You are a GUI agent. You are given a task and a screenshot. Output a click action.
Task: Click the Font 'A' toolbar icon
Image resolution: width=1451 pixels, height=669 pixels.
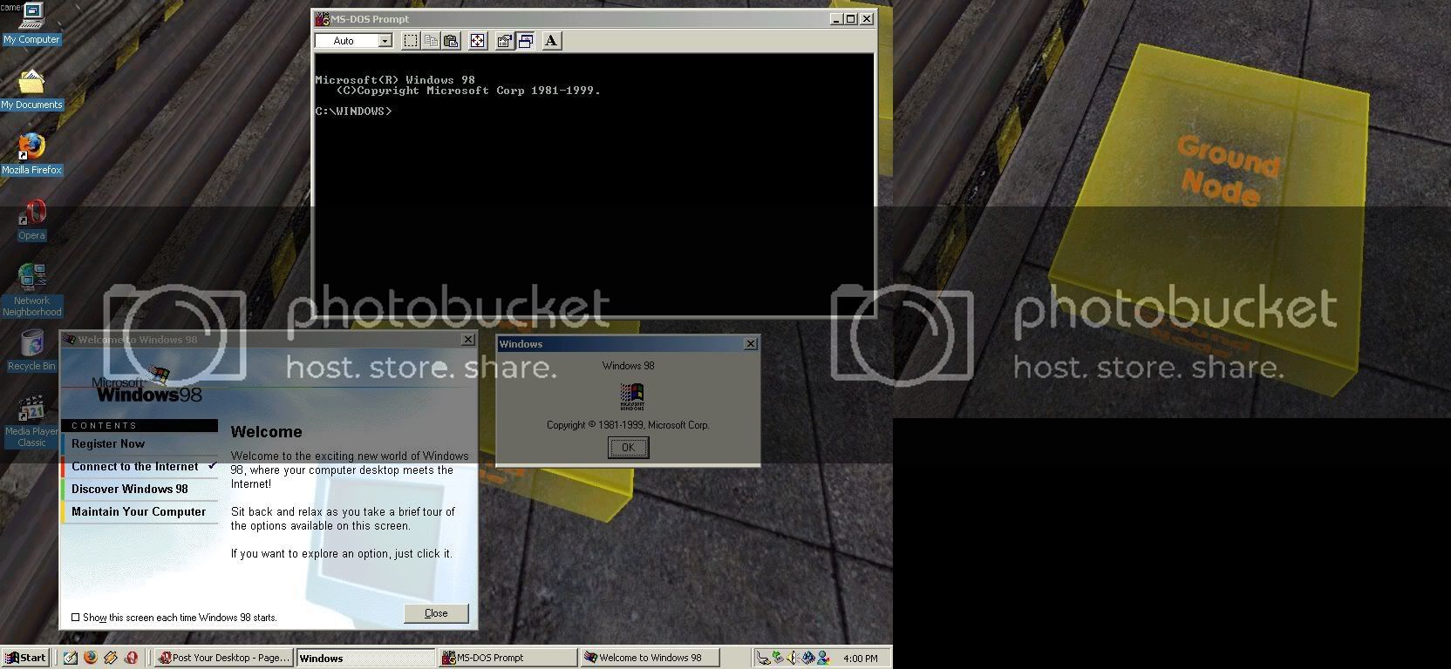(x=551, y=41)
